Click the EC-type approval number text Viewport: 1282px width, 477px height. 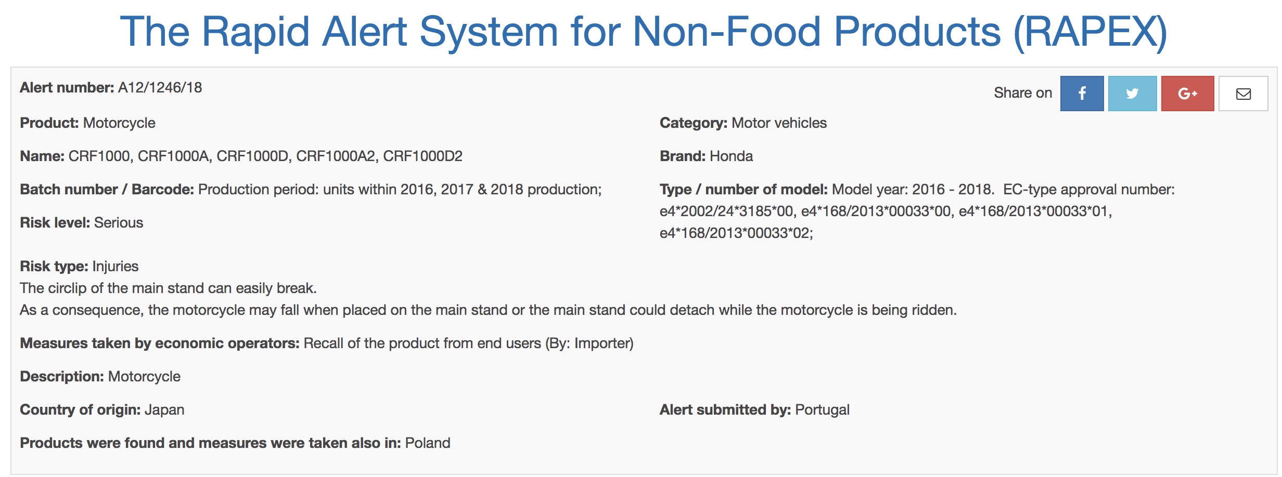(884, 211)
